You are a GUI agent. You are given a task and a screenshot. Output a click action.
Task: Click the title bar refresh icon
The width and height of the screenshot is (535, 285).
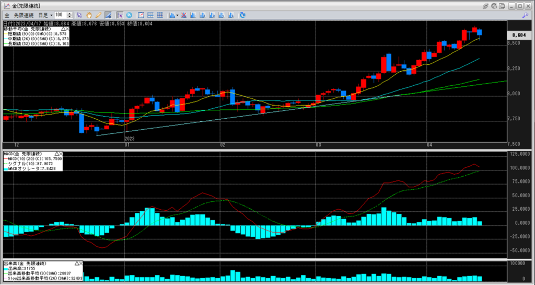point(494,6)
